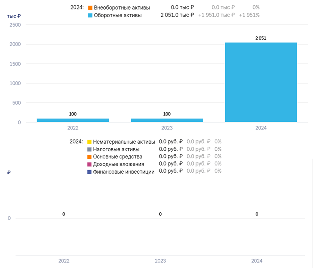The image size is (313, 268).
Task: Click the 100 label above the 2022 bar
Action: pos(73,114)
